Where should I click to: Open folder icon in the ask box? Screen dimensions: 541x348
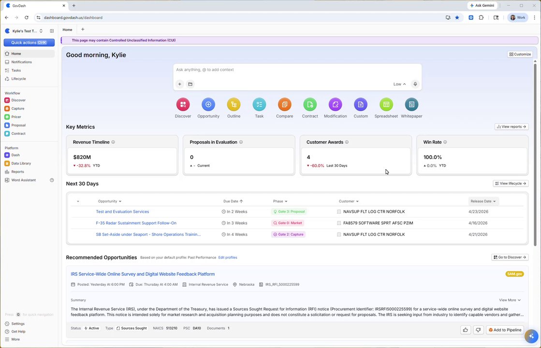tap(190, 84)
